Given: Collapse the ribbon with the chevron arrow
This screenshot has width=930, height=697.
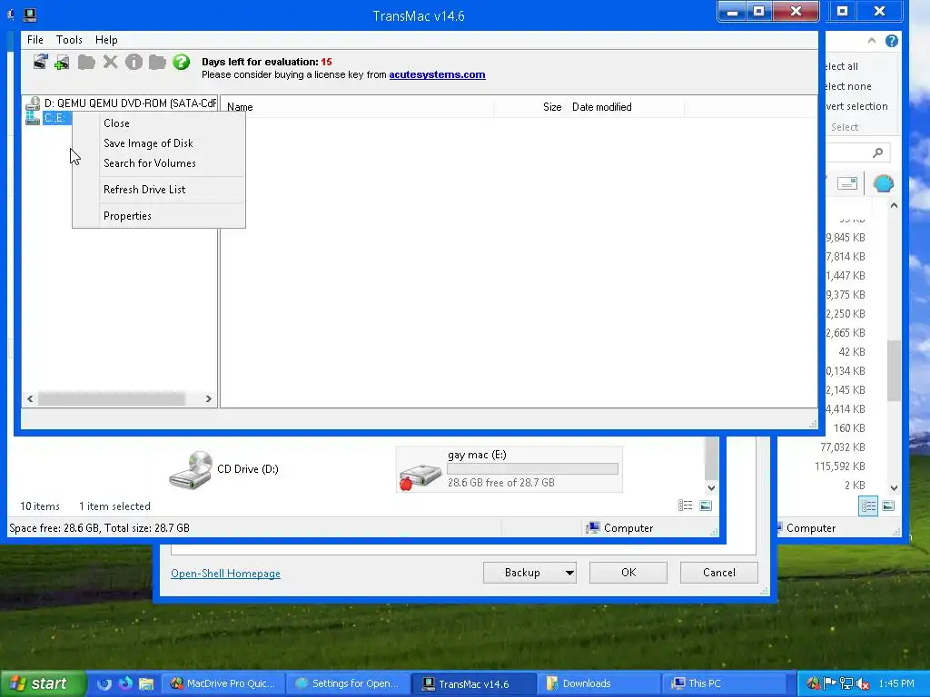Looking at the screenshot, I should (871, 41).
